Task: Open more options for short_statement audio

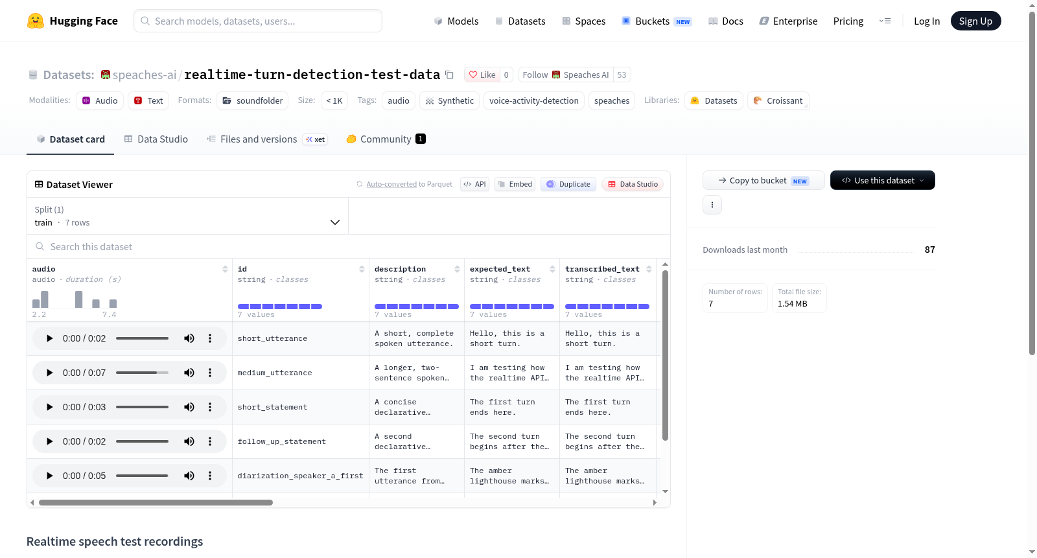Action: (x=210, y=407)
